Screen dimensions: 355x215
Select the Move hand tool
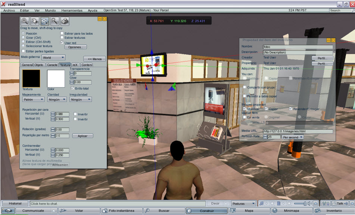(35, 21)
